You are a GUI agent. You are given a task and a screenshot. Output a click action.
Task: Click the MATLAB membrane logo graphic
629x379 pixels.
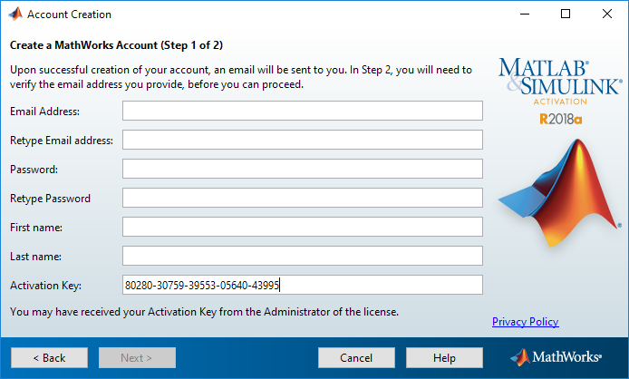tap(559, 193)
